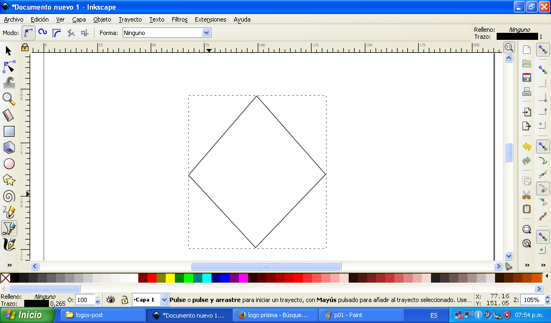551x323 pixels.
Task: Select the Star polygon tool
Action: coord(9,180)
